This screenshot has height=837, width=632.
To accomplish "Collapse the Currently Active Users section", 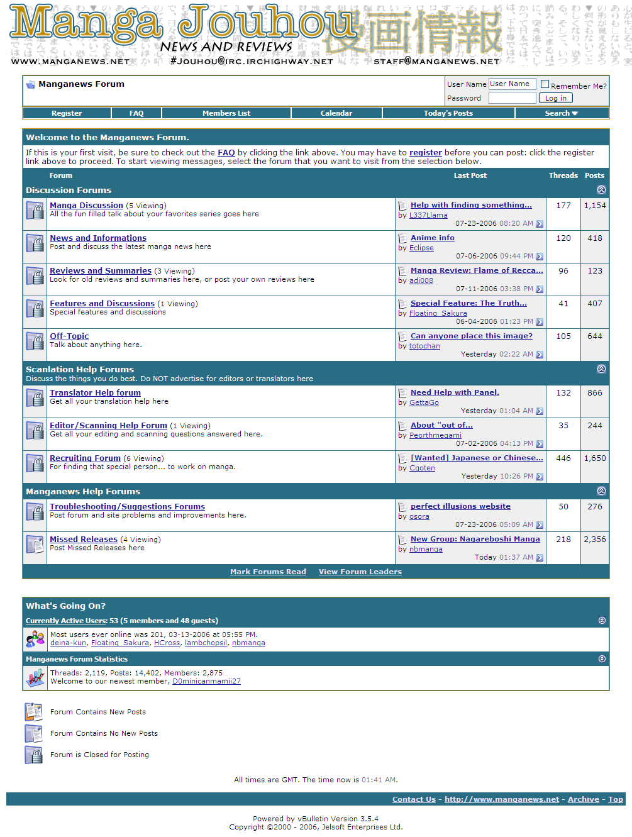I will pyautogui.click(x=602, y=621).
